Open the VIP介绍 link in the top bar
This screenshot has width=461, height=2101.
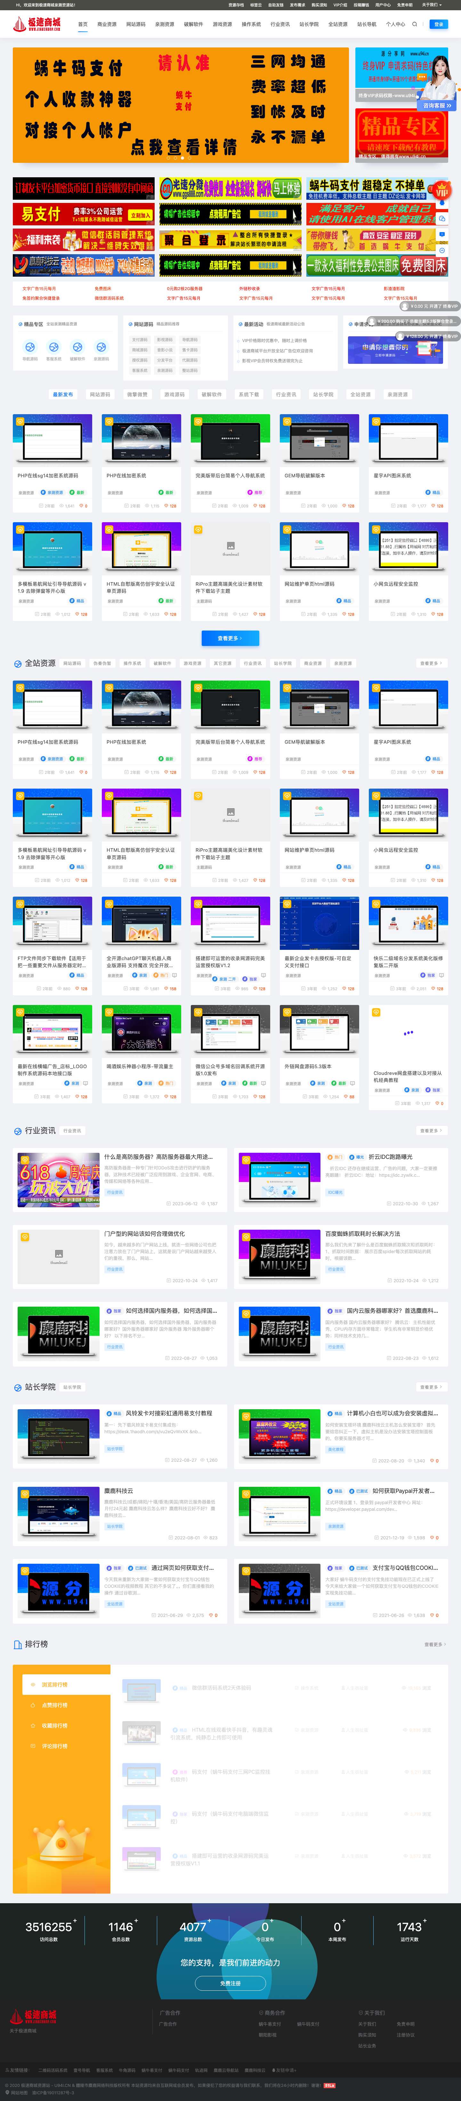(340, 5)
